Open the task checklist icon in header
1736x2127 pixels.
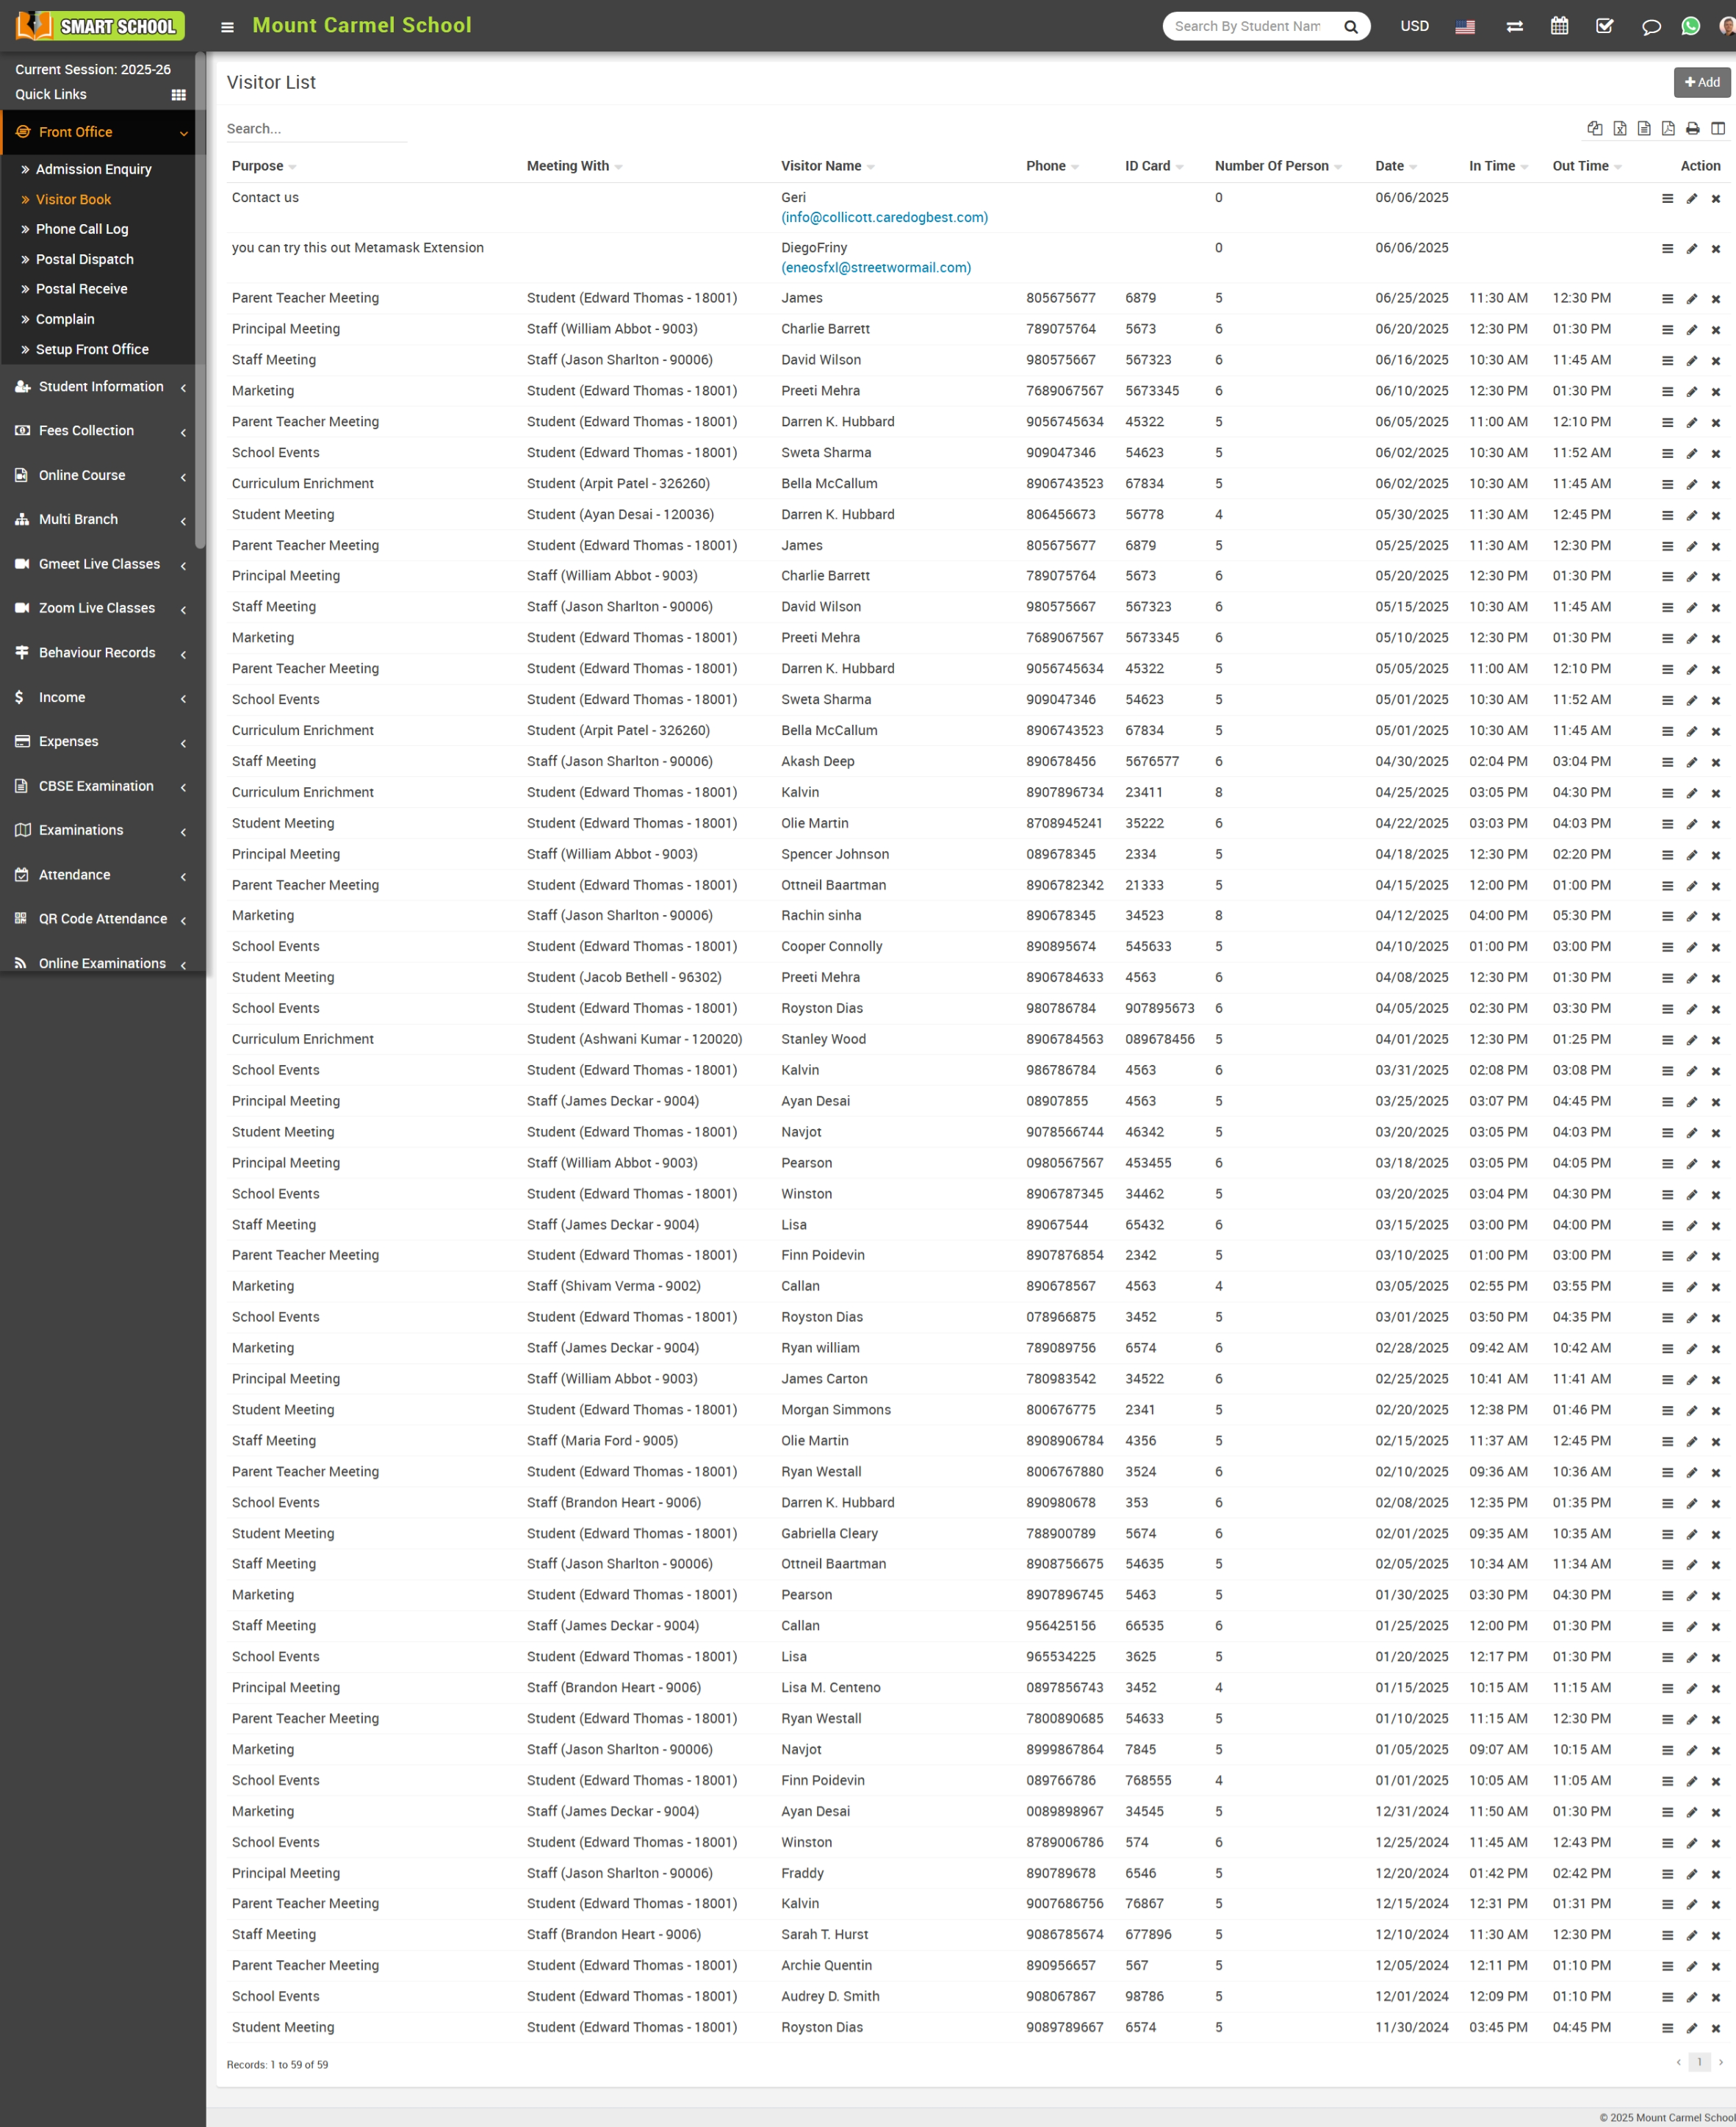pyautogui.click(x=1604, y=26)
